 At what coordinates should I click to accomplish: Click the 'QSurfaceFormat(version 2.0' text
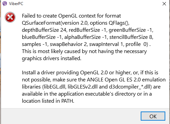tap(55, 23)
